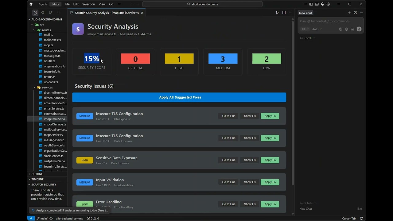Start a new chat with plus icon
This screenshot has width=393, height=221.
click(349, 13)
